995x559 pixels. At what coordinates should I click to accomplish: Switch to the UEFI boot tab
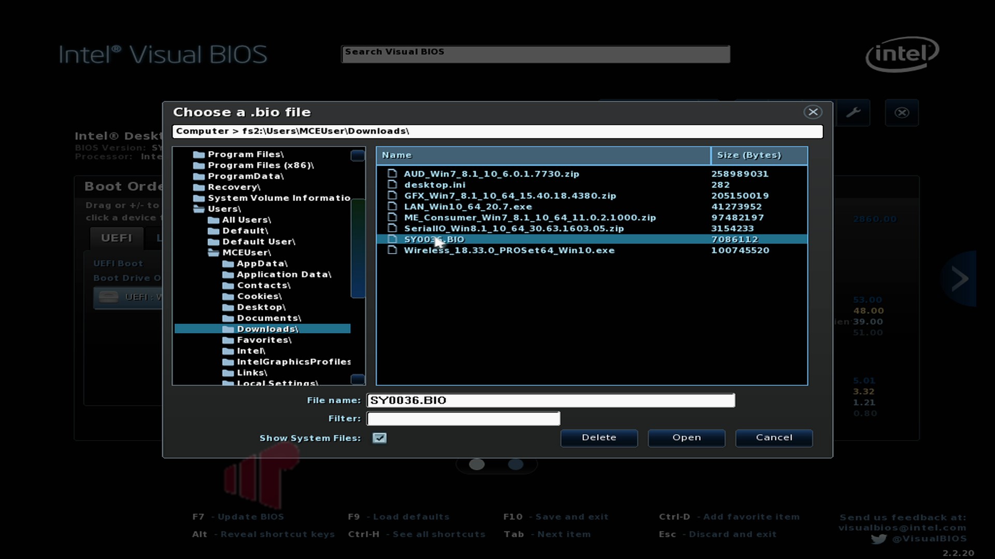[x=117, y=238]
